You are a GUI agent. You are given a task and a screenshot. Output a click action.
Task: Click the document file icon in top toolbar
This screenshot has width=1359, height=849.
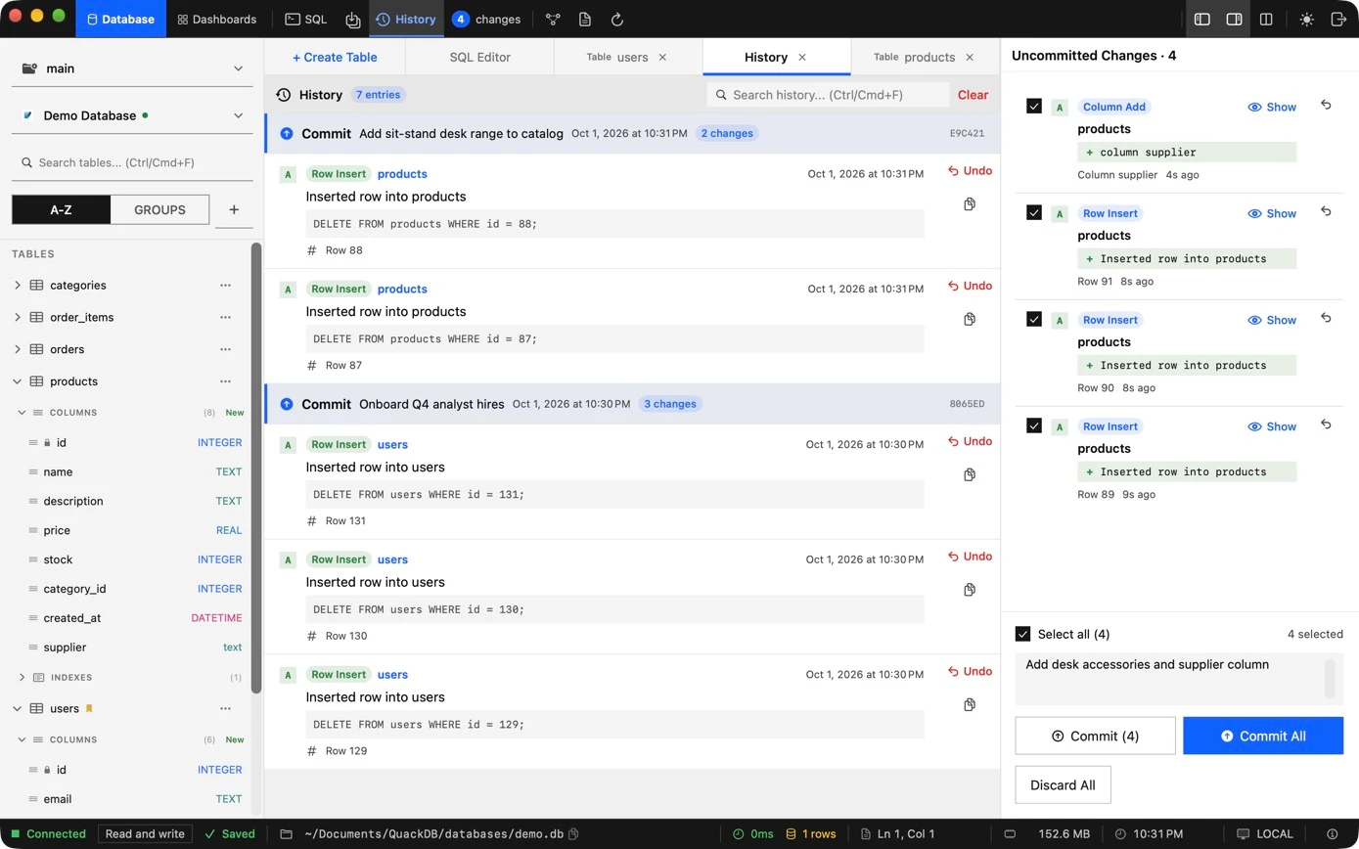click(585, 20)
